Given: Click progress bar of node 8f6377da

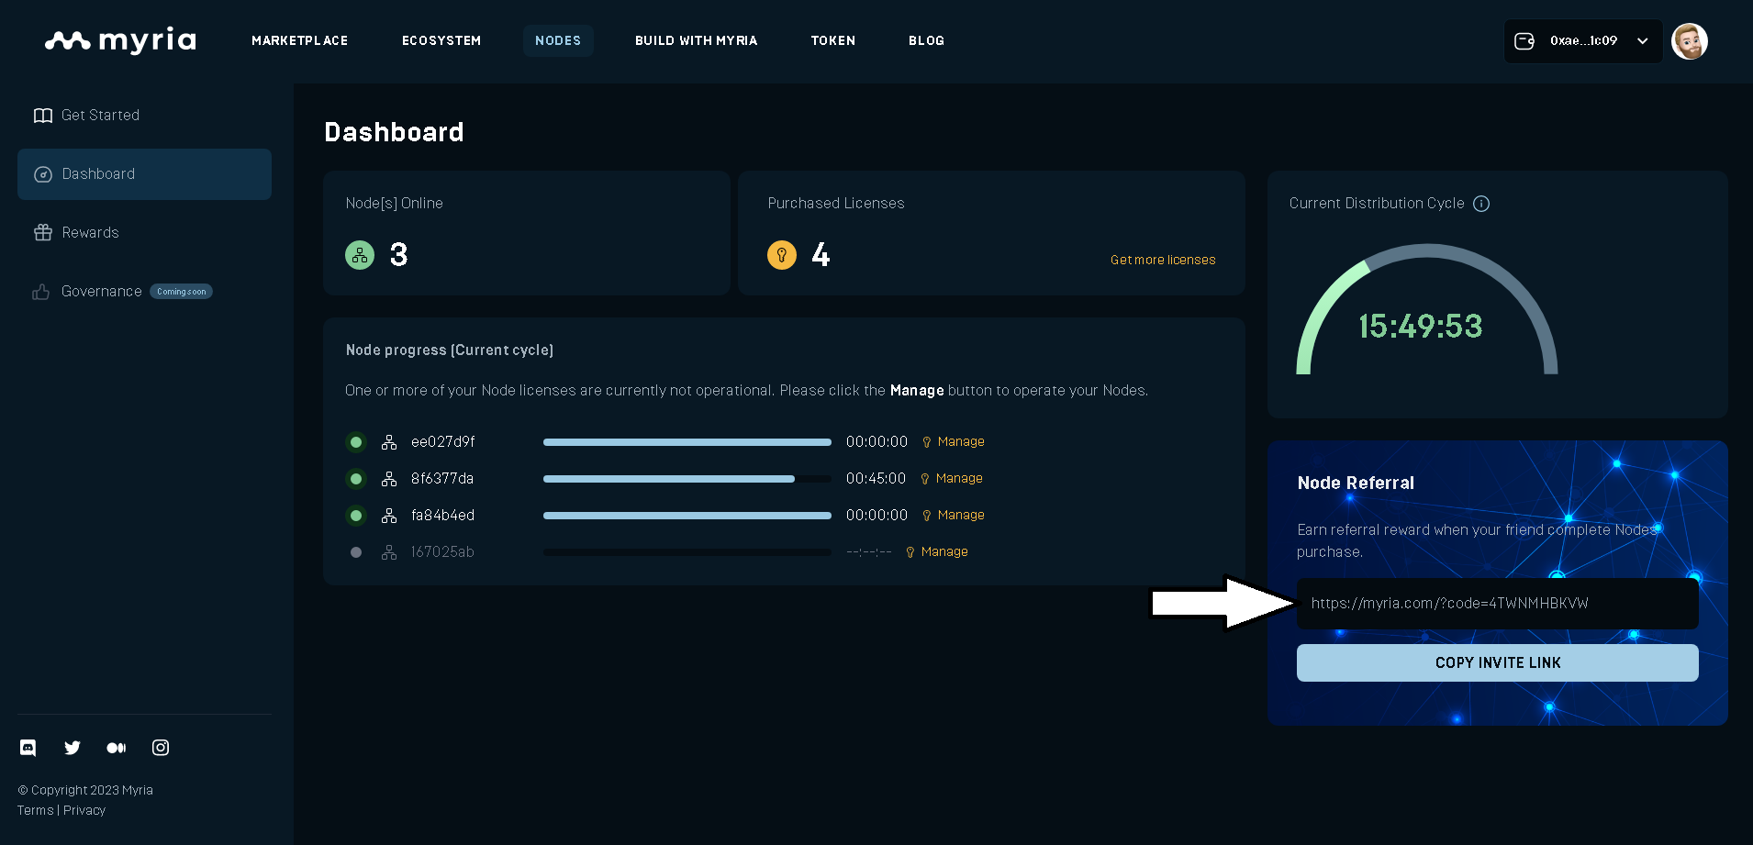Looking at the screenshot, I should 687,479.
